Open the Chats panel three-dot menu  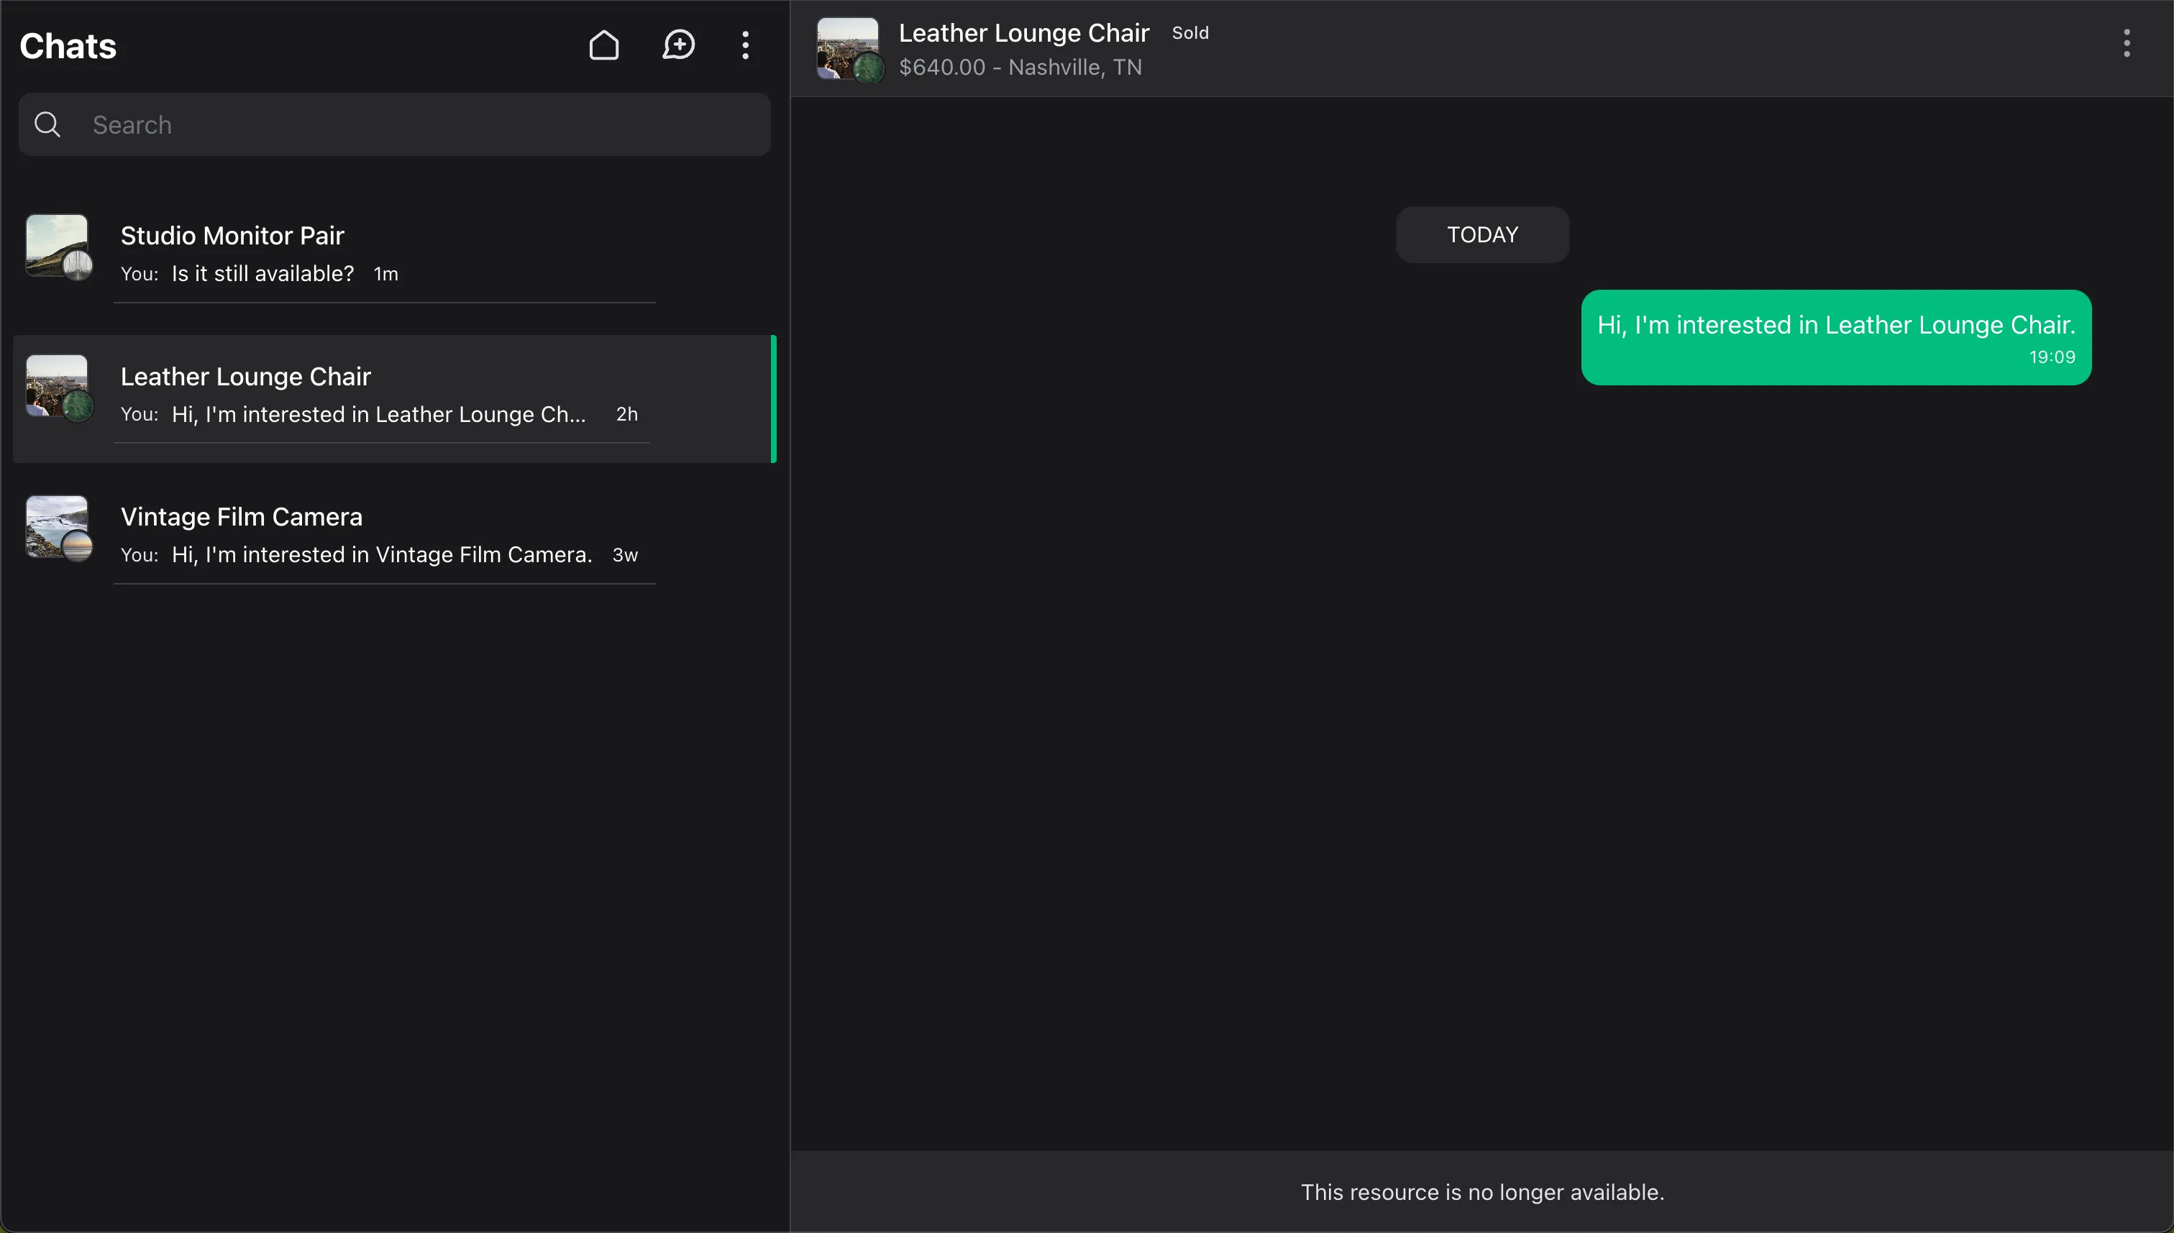tap(745, 45)
